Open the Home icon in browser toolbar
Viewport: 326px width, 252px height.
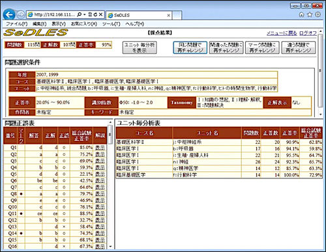(x=301, y=14)
